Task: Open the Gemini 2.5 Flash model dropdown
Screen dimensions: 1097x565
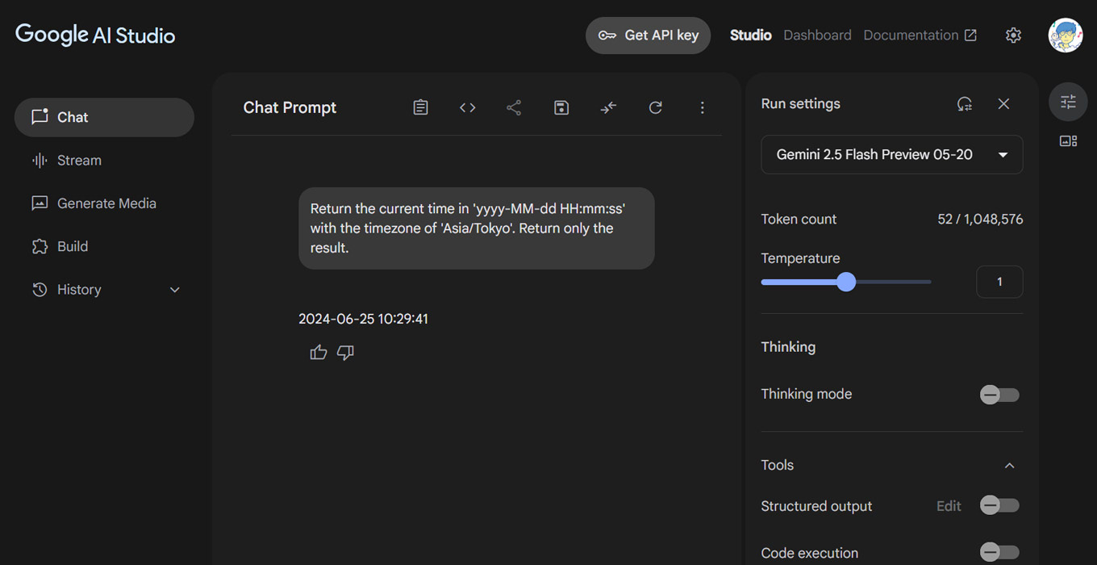Action: coord(892,154)
